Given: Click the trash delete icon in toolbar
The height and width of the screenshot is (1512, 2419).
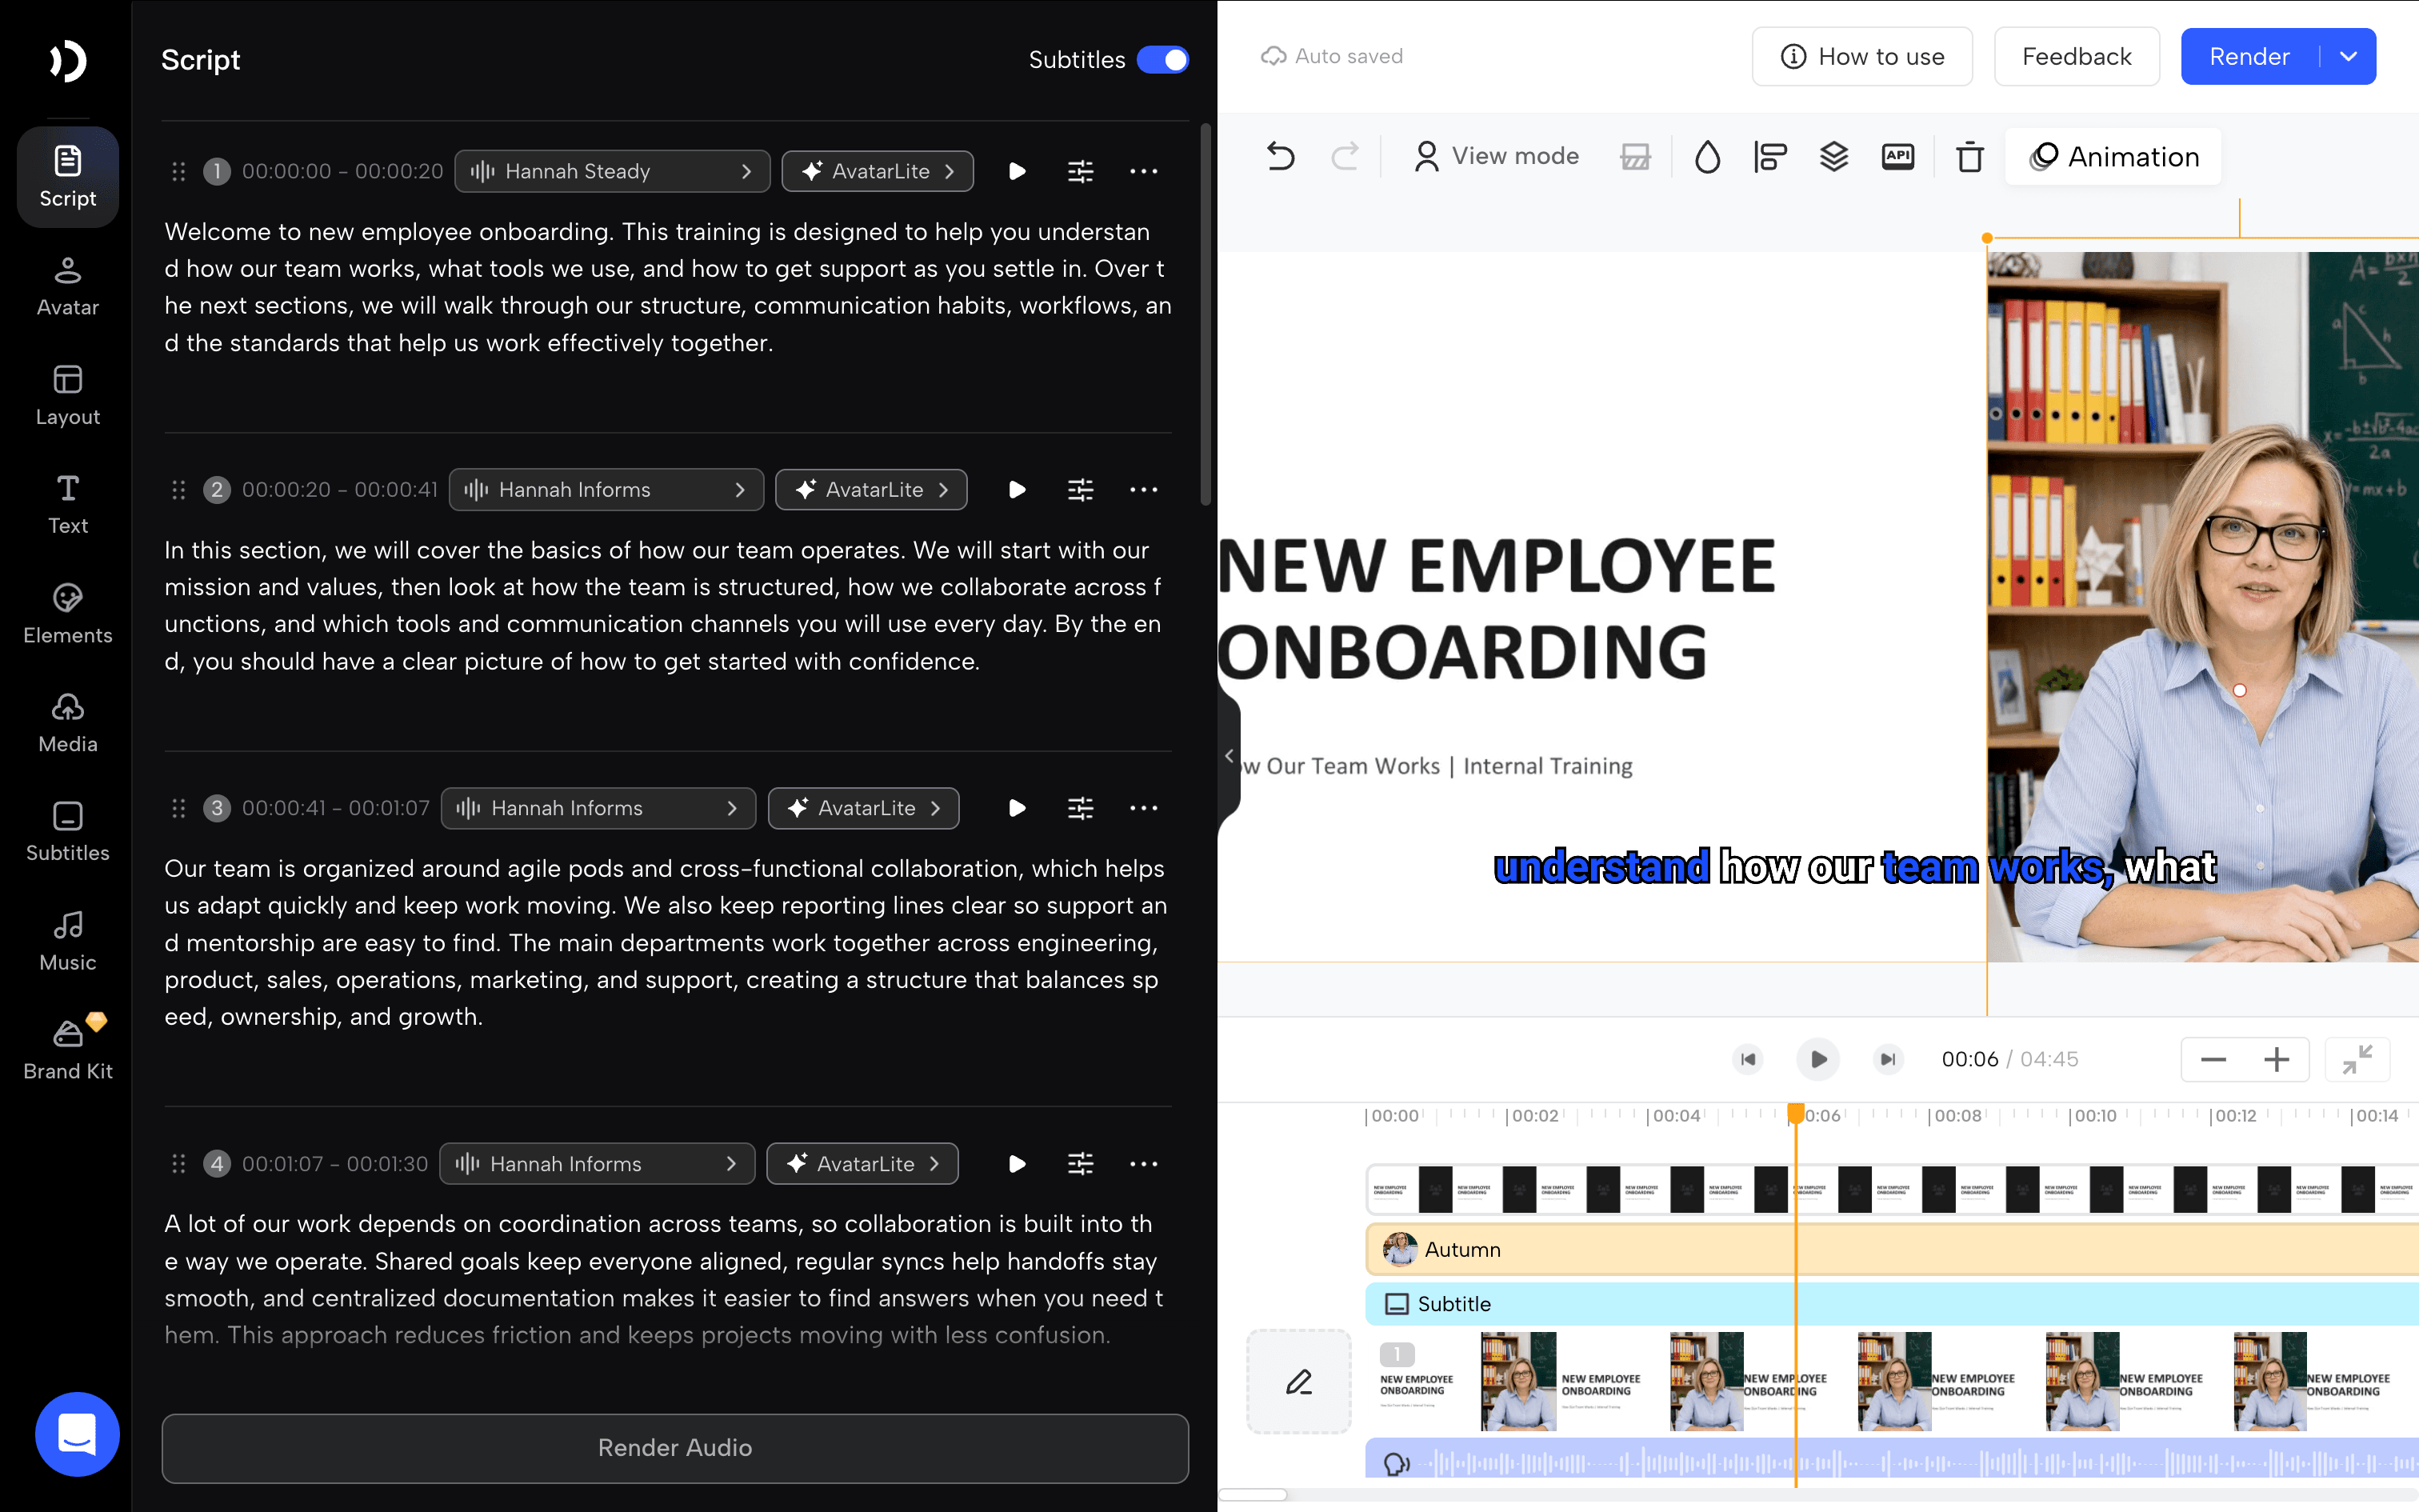Looking at the screenshot, I should [x=1969, y=156].
